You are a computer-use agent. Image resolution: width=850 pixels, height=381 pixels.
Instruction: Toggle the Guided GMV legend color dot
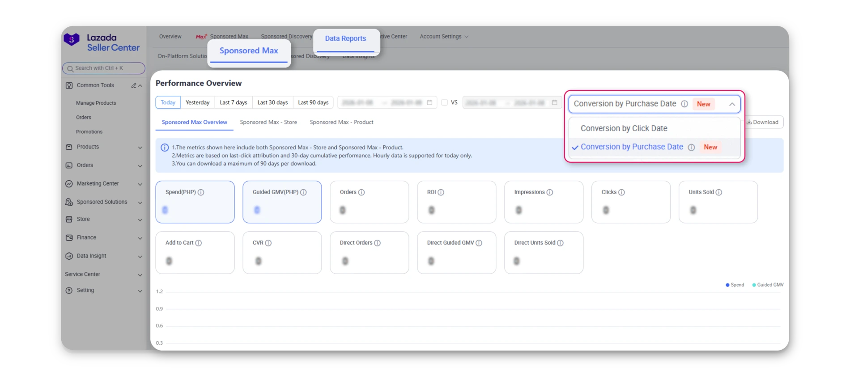754,285
